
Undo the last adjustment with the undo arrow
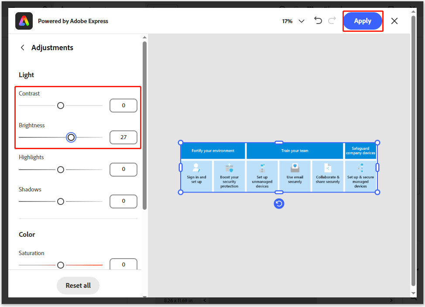tap(318, 20)
